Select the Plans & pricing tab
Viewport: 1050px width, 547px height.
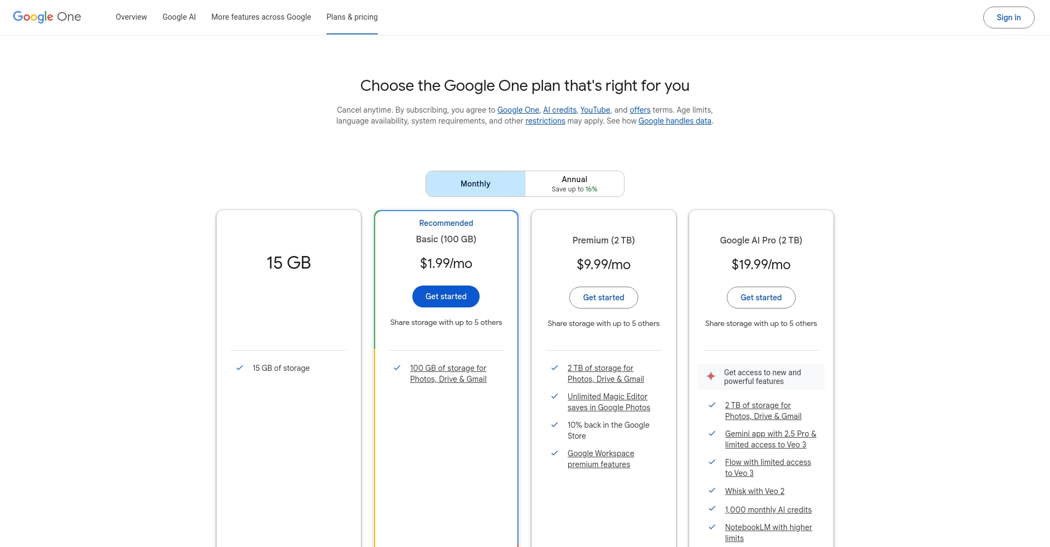(x=352, y=17)
